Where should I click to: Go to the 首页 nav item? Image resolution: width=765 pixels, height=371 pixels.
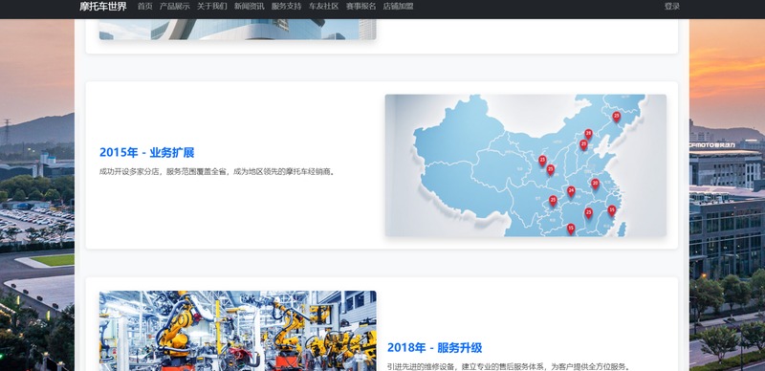(145, 7)
